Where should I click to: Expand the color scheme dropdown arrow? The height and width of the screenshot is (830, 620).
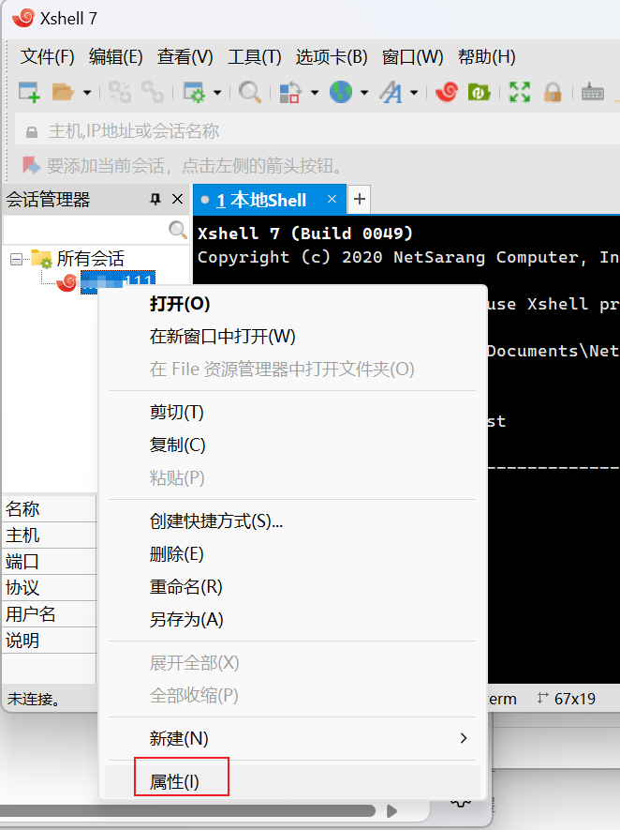pyautogui.click(x=315, y=93)
